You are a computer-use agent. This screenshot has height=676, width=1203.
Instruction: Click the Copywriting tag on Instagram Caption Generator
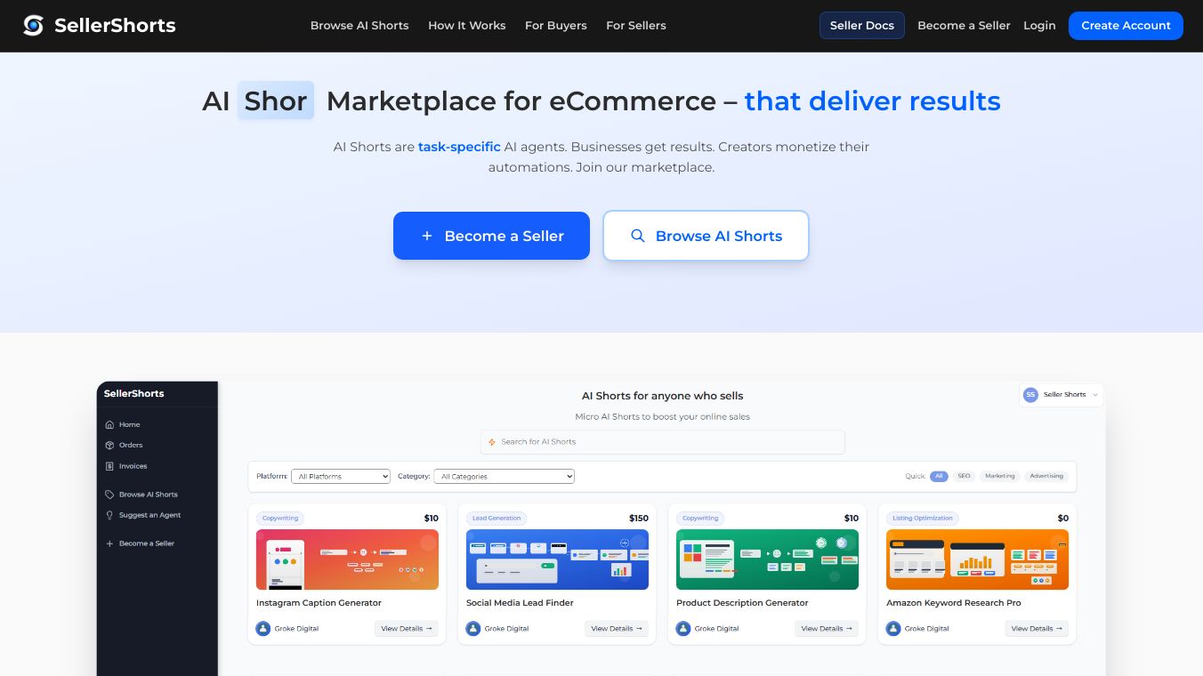tap(280, 518)
